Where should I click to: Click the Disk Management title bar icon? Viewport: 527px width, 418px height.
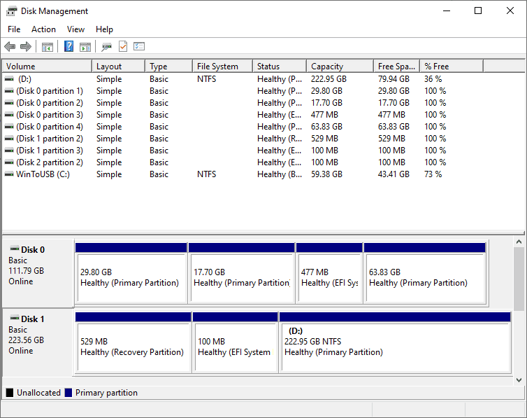point(11,11)
